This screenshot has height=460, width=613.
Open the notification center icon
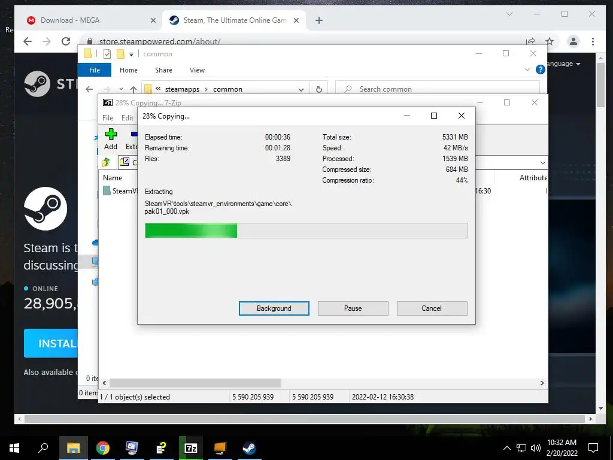[x=593, y=448]
